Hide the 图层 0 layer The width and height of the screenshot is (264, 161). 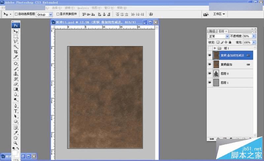tap(210, 73)
